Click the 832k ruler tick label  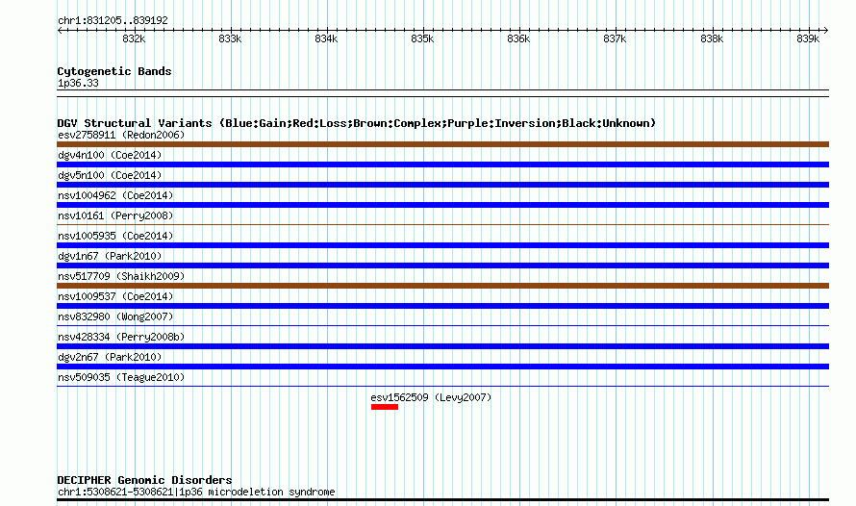coord(134,38)
